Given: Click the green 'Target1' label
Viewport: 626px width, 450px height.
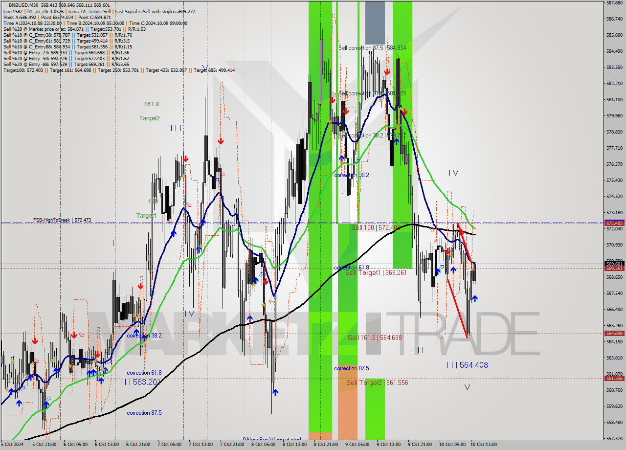Looking at the screenshot, I should [146, 215].
